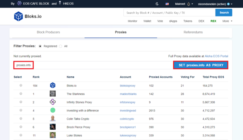Open the Aloha EOS Portal link
Screen dimensions: 243x140
coord(216,56)
